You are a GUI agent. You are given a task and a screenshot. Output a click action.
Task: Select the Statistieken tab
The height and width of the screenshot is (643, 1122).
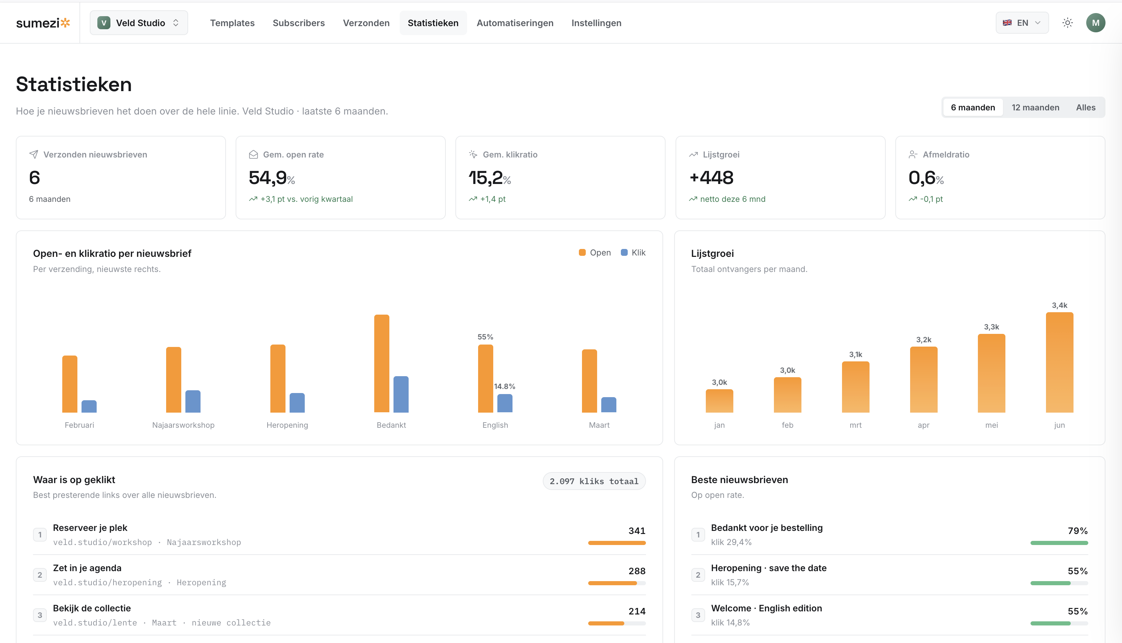(433, 23)
